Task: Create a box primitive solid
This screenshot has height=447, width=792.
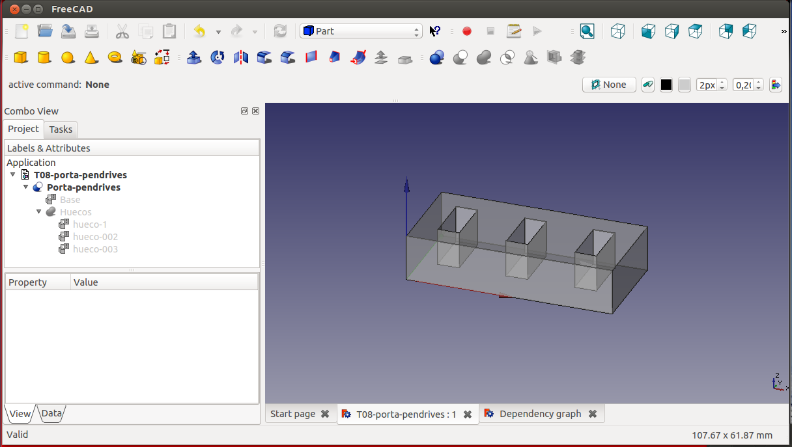Action: [21, 58]
